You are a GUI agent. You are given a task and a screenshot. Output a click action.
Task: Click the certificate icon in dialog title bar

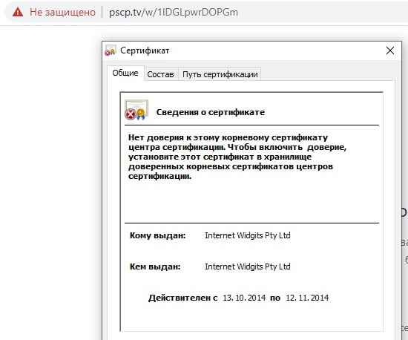point(111,50)
